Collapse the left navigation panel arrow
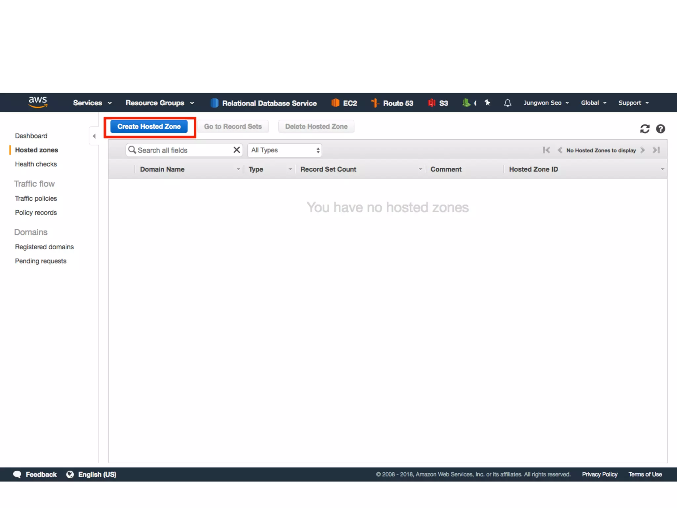This screenshot has width=677, height=508. point(94,136)
